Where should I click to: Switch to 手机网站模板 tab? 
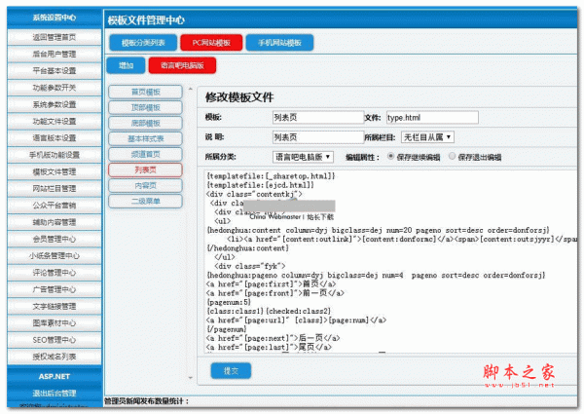click(279, 43)
